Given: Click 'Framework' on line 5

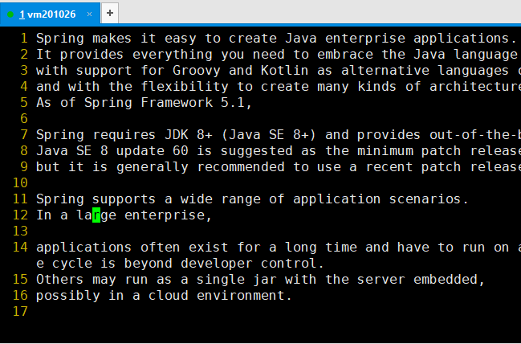Looking at the screenshot, I should pos(177,102).
